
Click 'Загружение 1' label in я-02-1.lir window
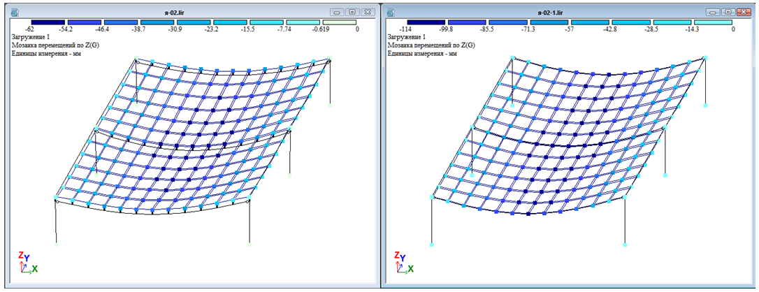(406, 37)
